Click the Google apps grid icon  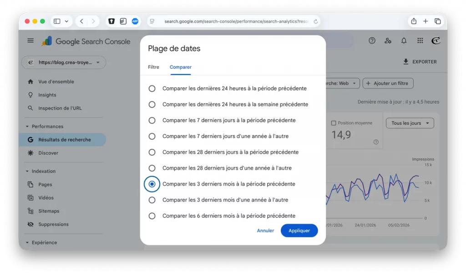coord(420,40)
